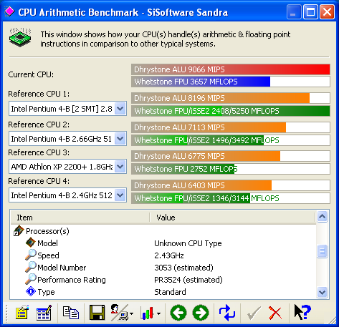Image resolution: width=339 pixels, height=327 pixels.
Task: Expand Reference CPU 2 combo box
Action: point(120,139)
